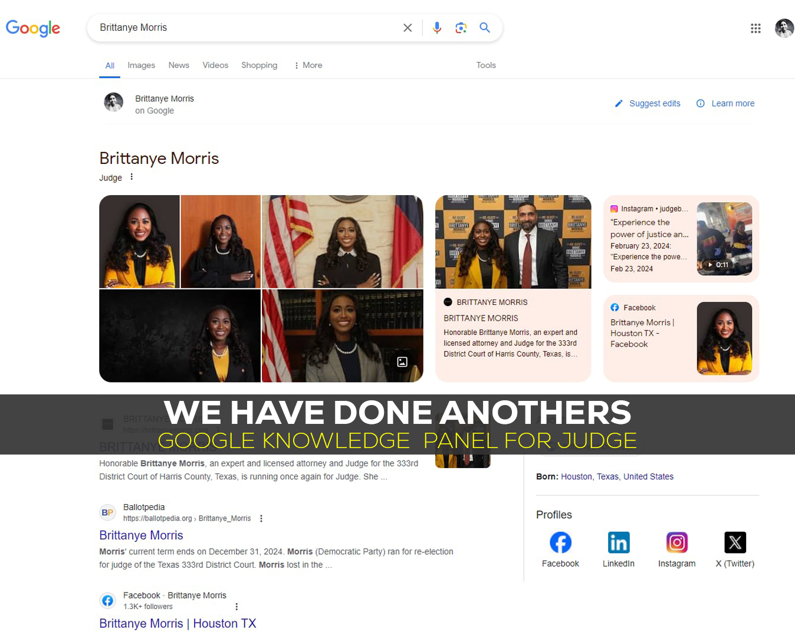This screenshot has height=632, width=795.
Task: Open the yellow blazer portrait thumbnail
Action: [139, 242]
